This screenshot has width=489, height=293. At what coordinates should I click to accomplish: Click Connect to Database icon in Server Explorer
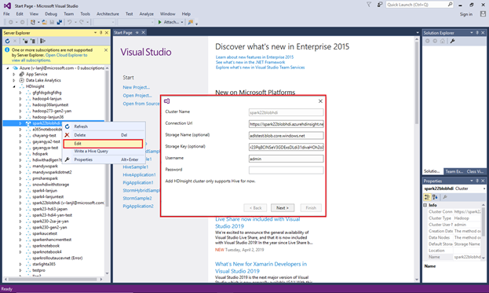tap(26, 41)
